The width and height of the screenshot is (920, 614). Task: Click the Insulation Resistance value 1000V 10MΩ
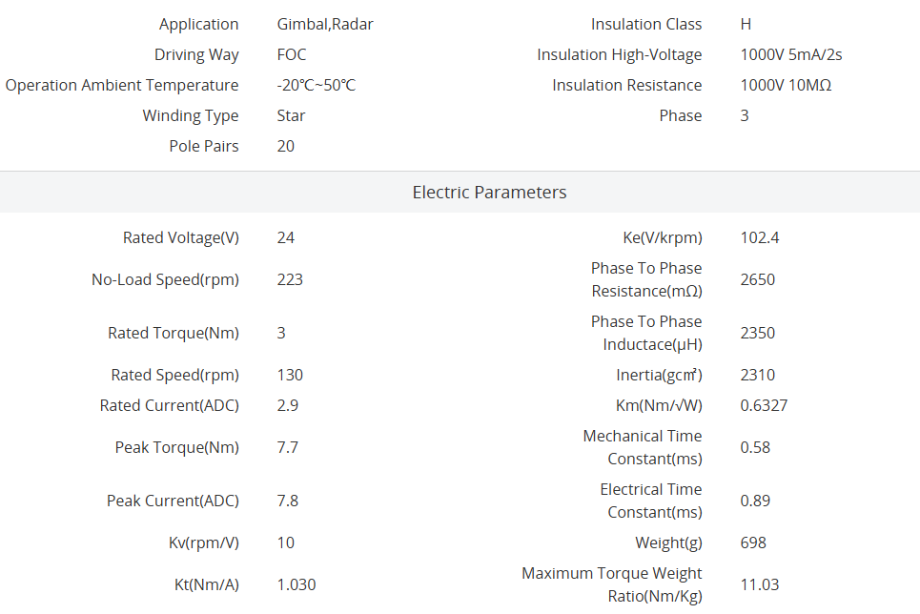(x=786, y=86)
